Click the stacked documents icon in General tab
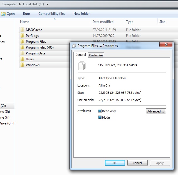This screenshot has height=175, width=178. pos(82,66)
